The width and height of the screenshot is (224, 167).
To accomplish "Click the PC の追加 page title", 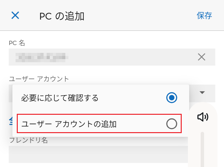I will (x=62, y=16).
